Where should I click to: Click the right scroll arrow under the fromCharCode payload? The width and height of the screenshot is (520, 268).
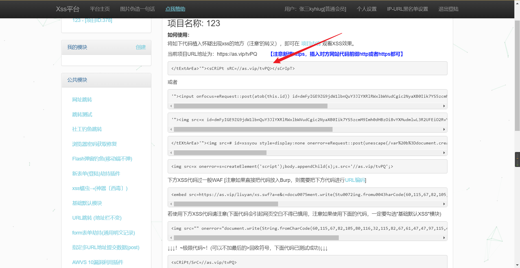click(443, 238)
